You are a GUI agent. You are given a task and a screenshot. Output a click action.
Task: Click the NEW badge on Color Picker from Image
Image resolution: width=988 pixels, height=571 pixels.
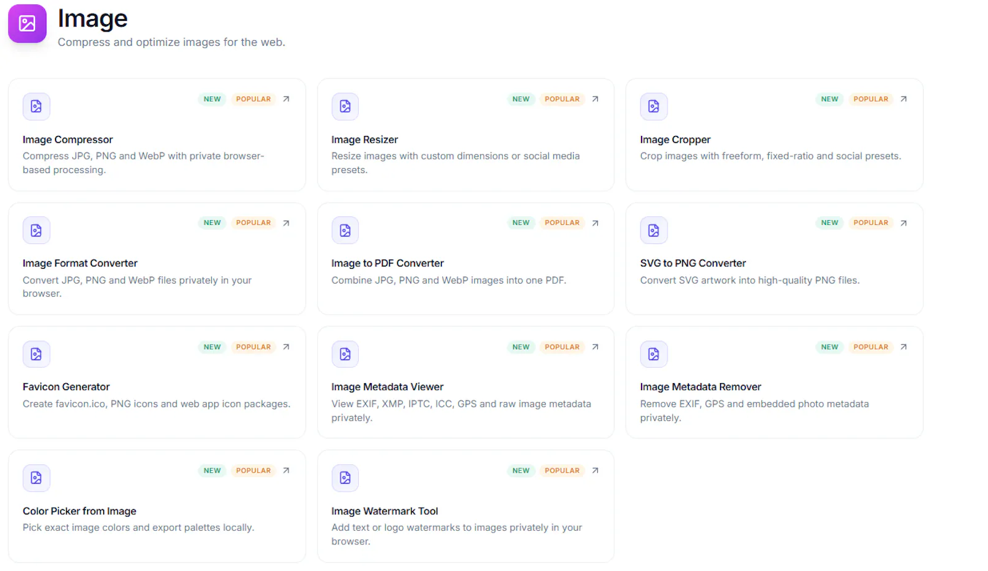pyautogui.click(x=212, y=470)
